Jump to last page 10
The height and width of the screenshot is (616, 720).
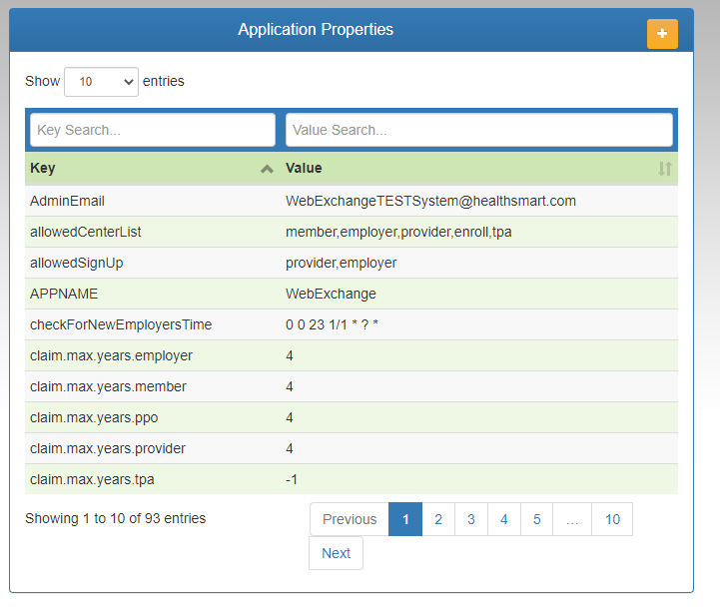point(612,519)
